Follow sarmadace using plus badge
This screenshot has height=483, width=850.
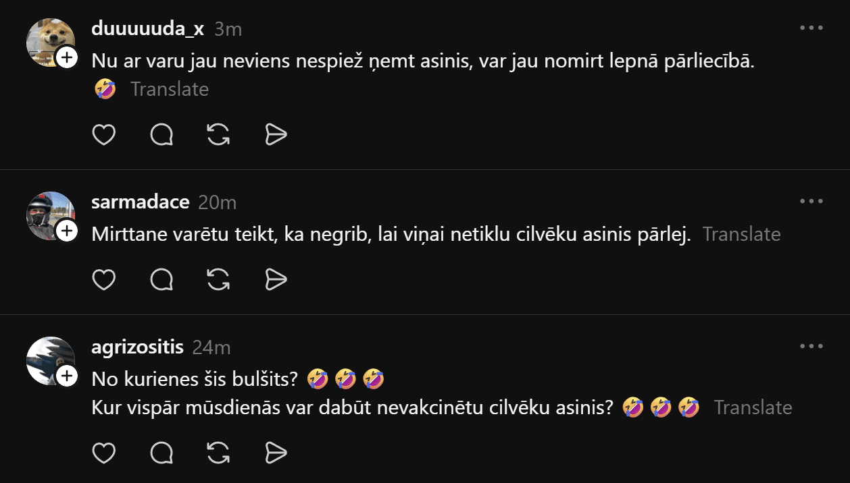[66, 231]
